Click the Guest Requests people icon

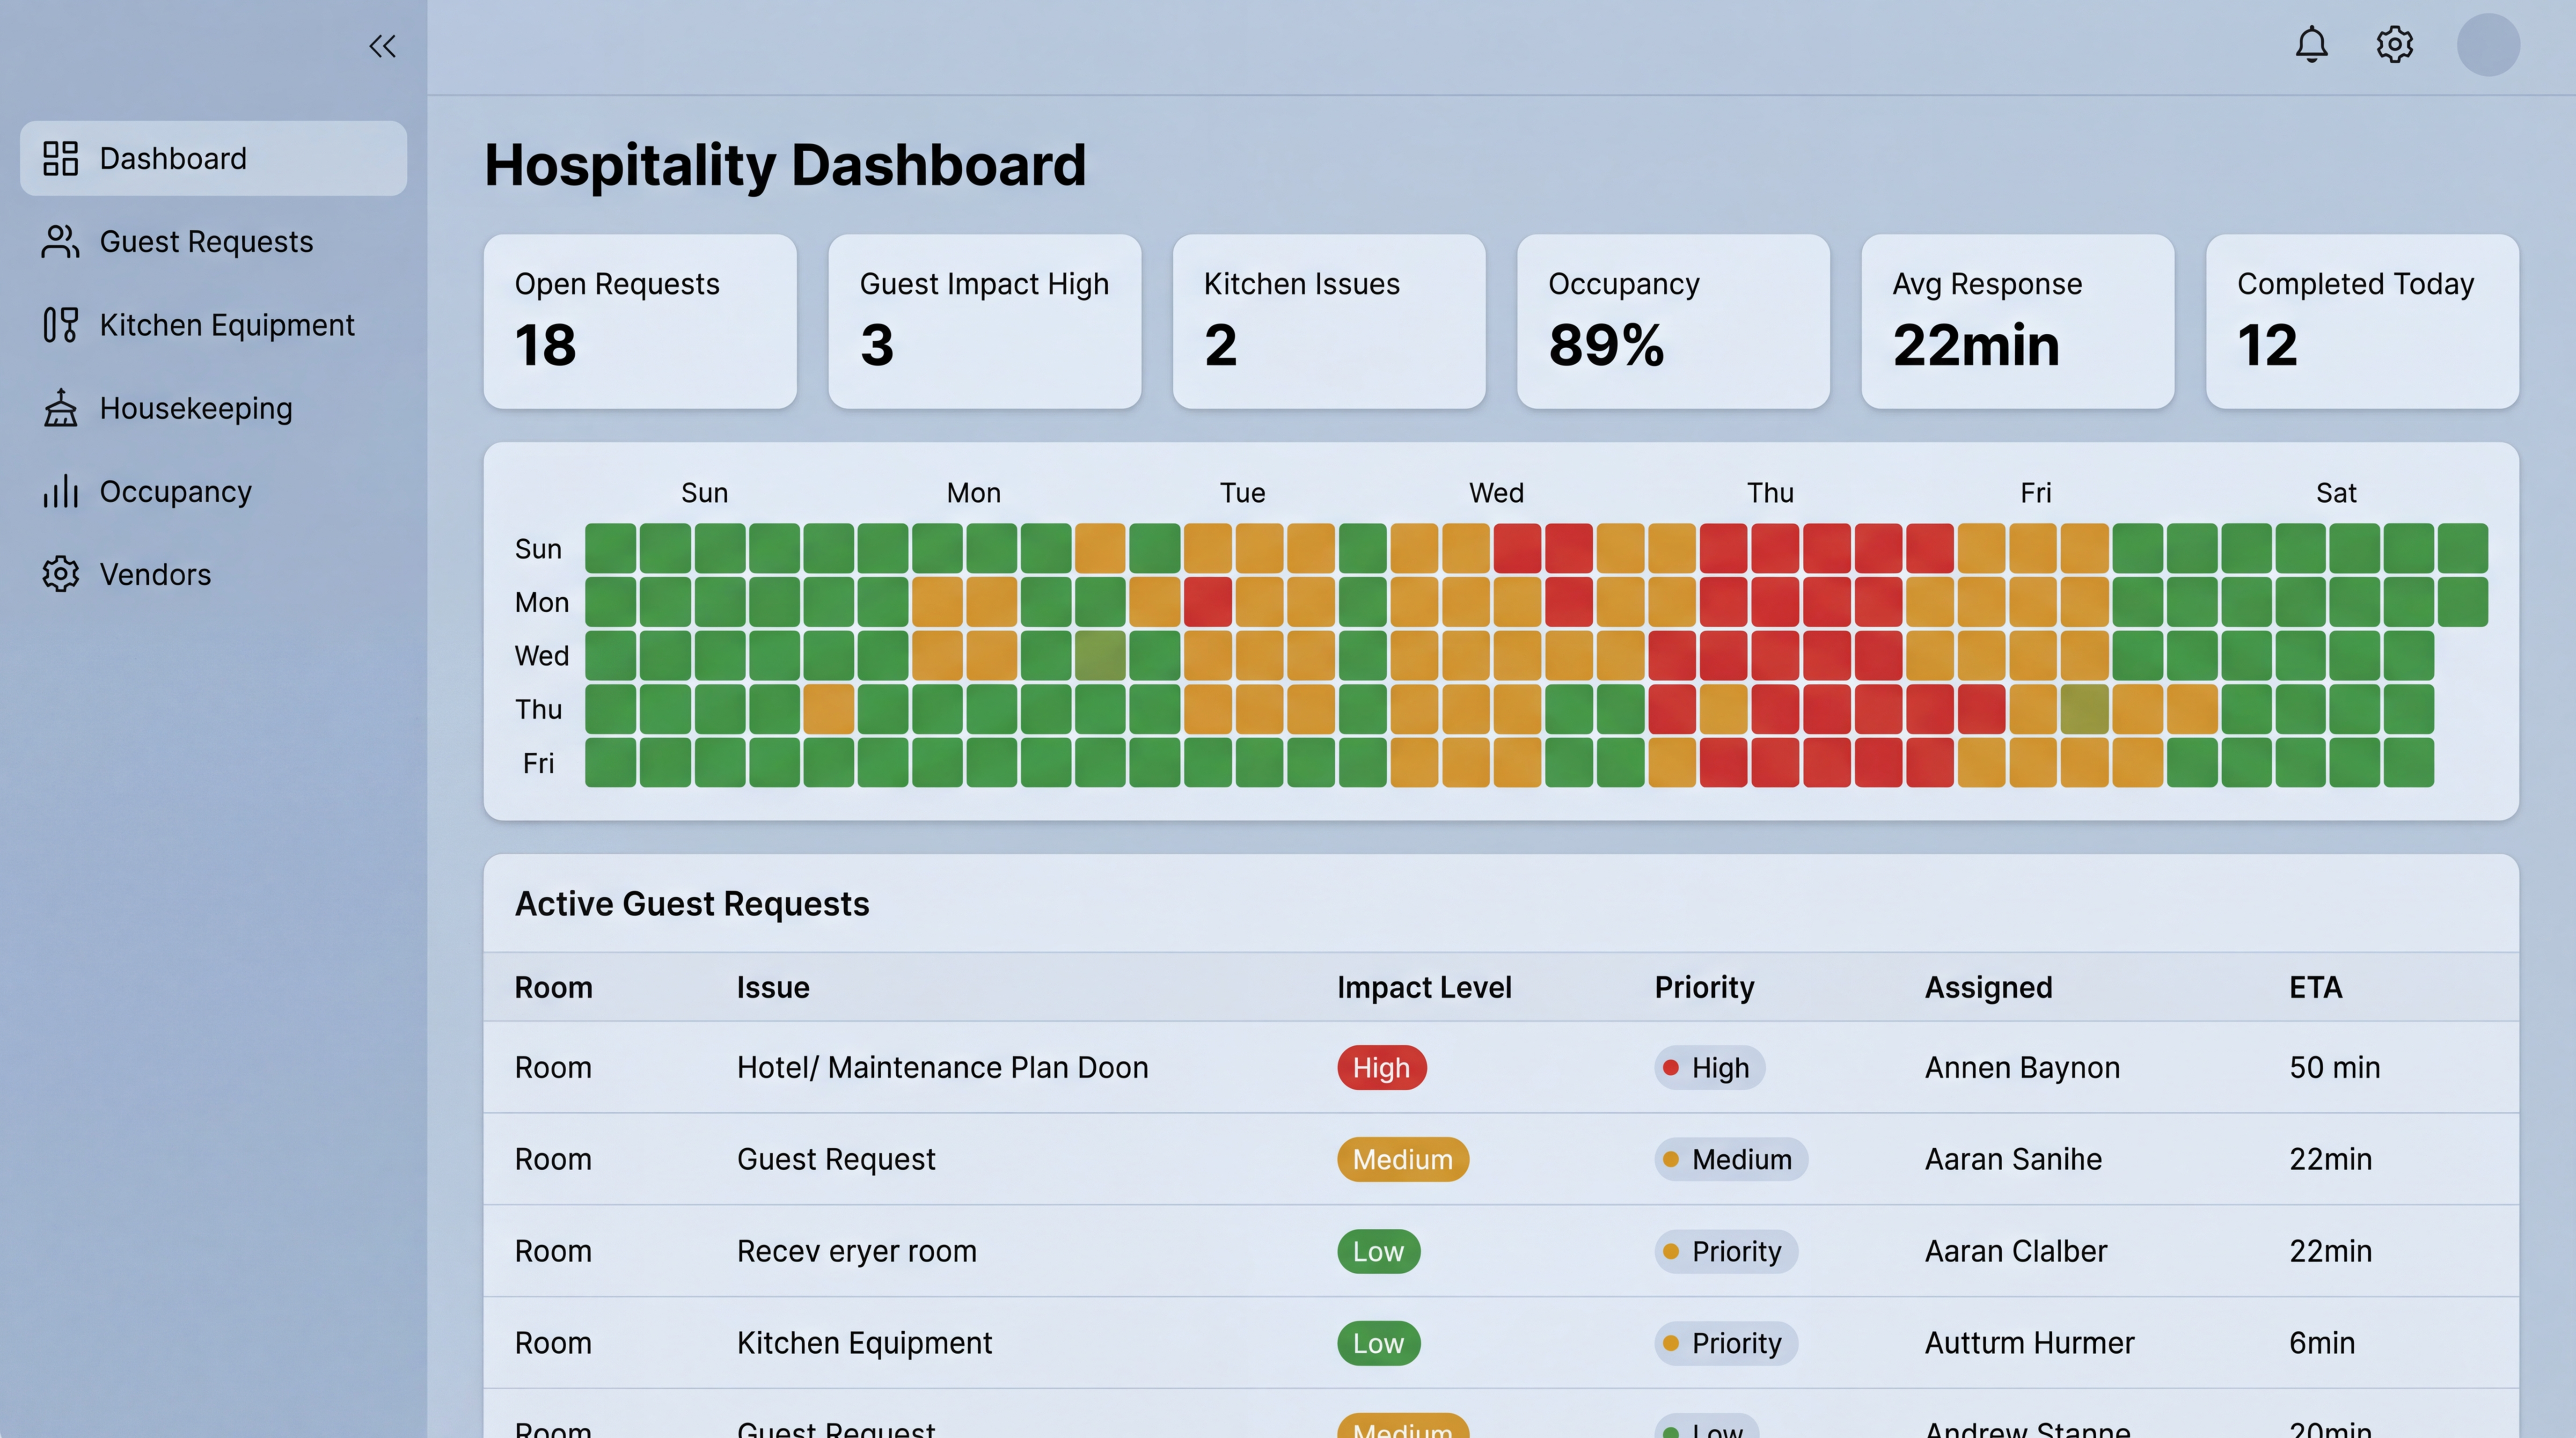click(60, 241)
